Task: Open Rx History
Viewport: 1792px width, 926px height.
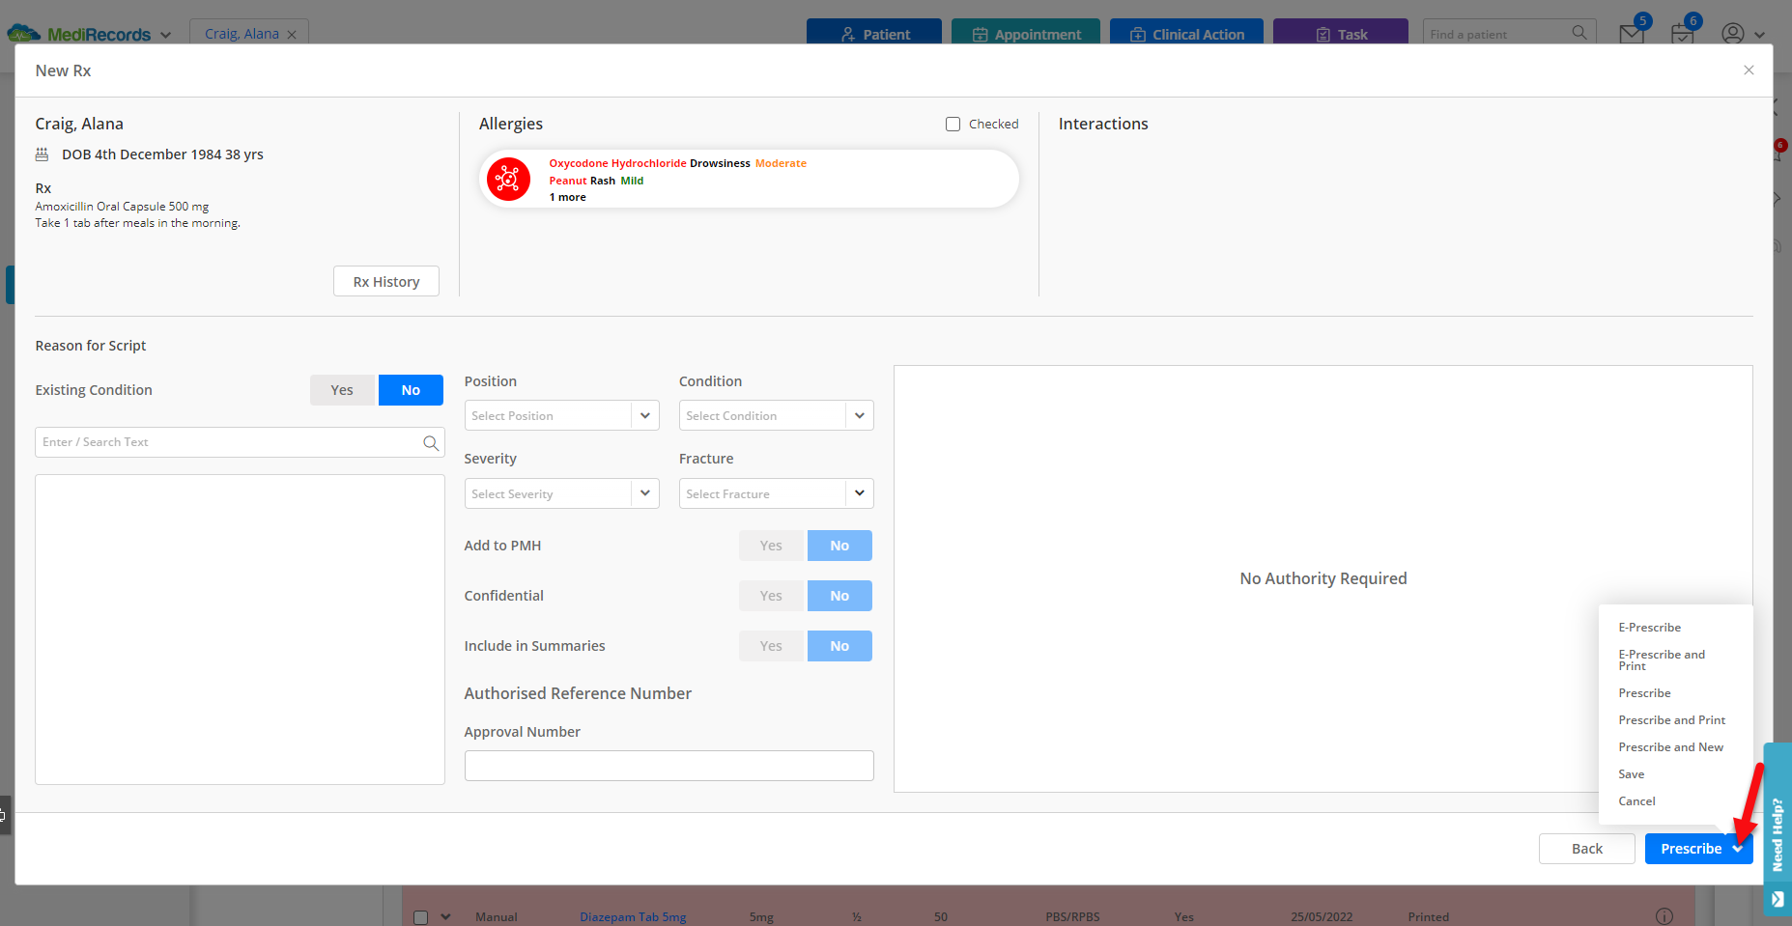Action: pos(385,282)
